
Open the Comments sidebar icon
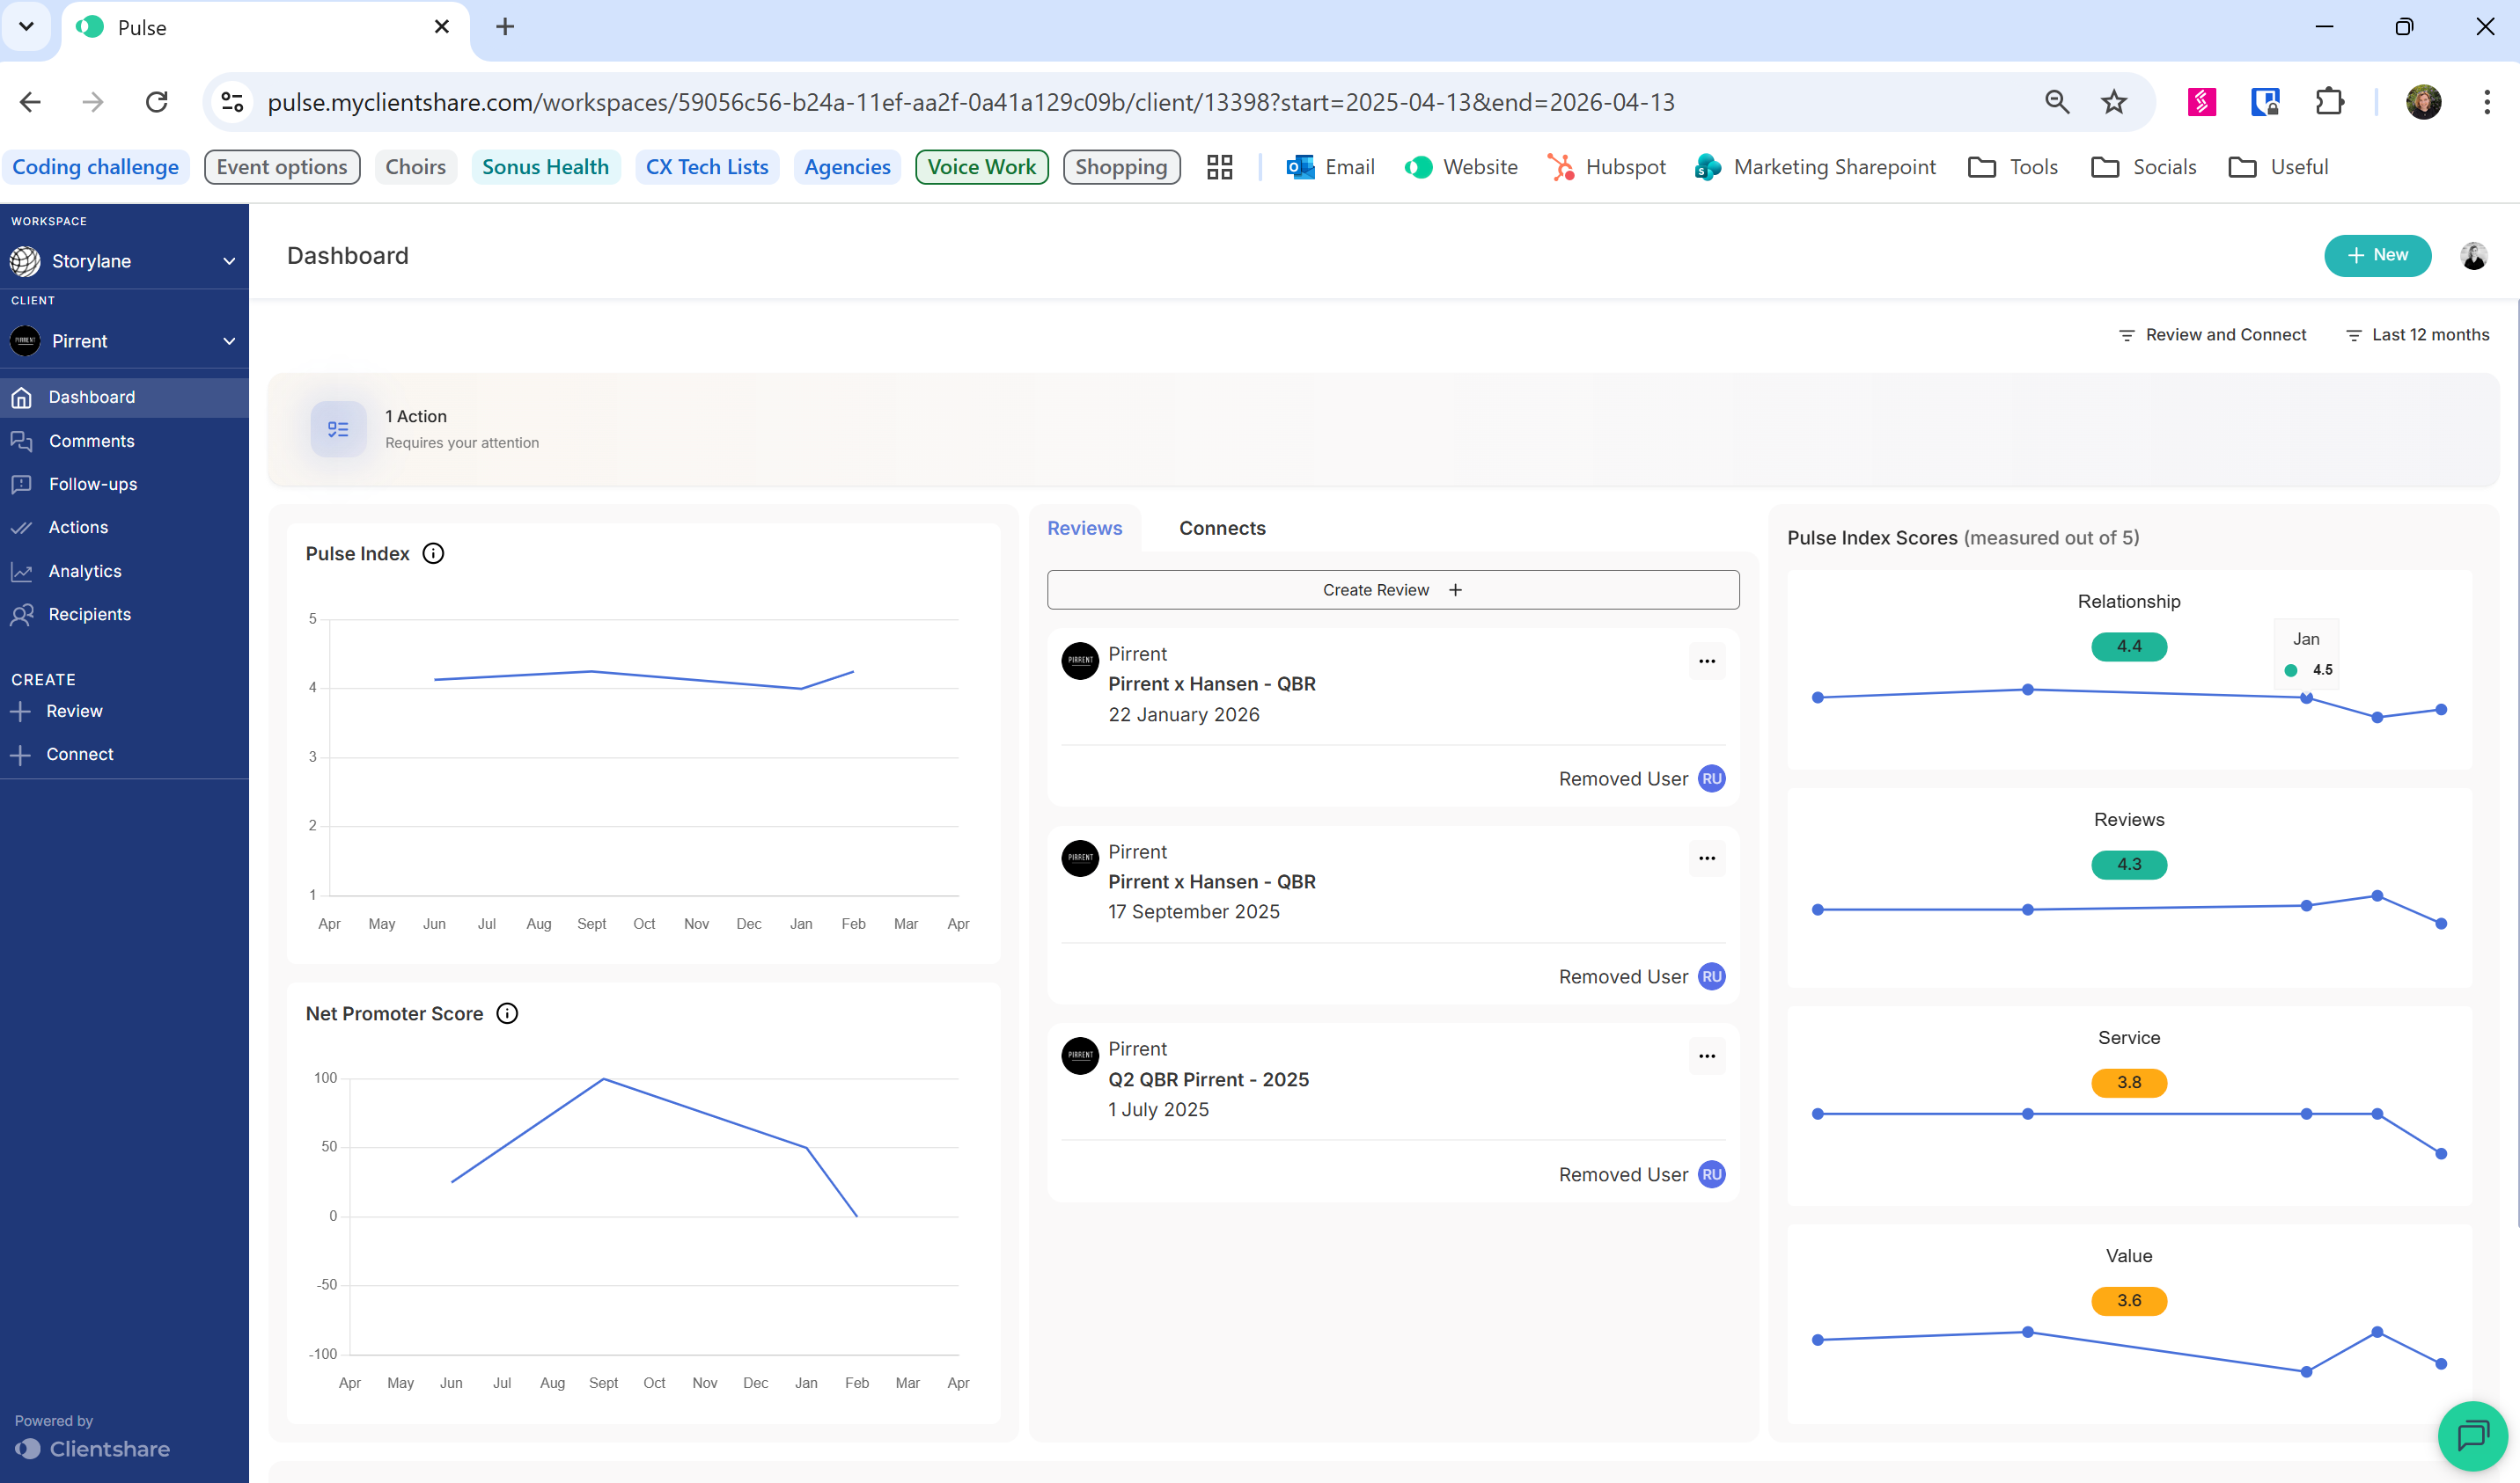(x=22, y=441)
